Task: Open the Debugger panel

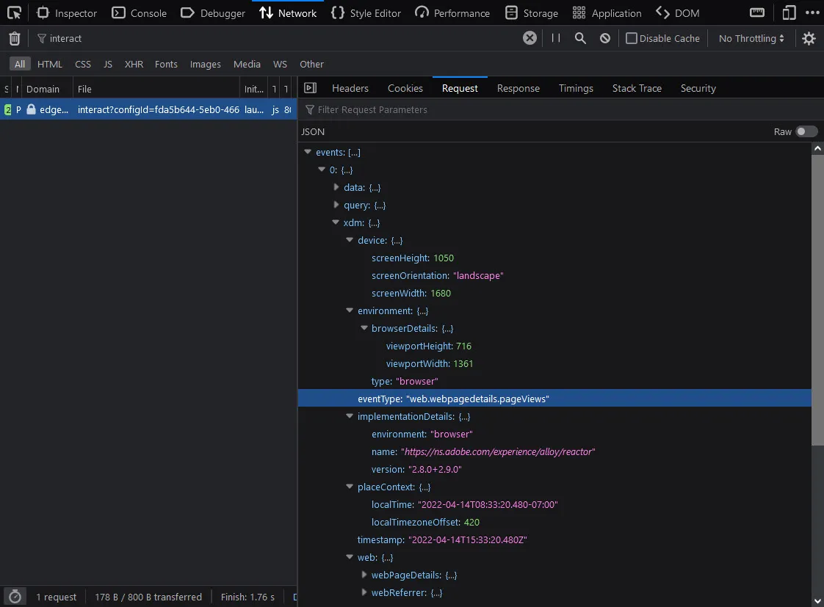Action: click(213, 13)
